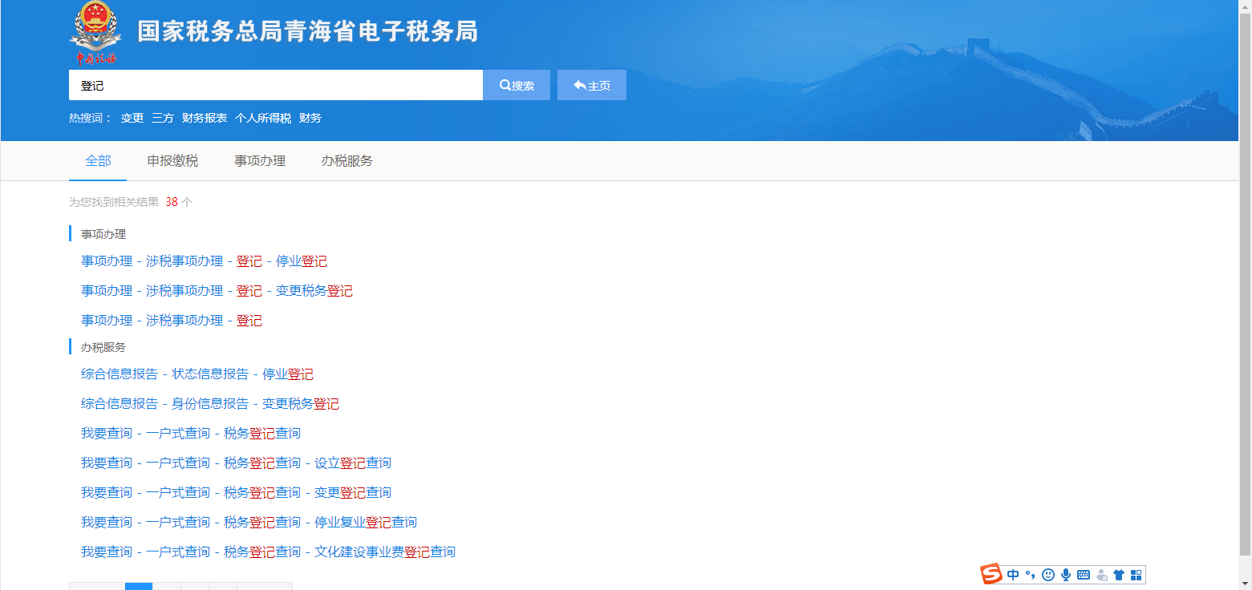Open result ending in 文化建设事业费登记查询

point(268,552)
